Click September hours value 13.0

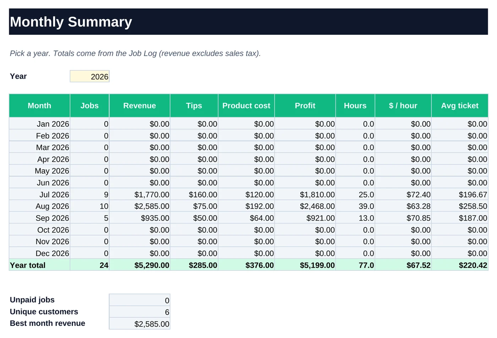[x=355, y=218]
